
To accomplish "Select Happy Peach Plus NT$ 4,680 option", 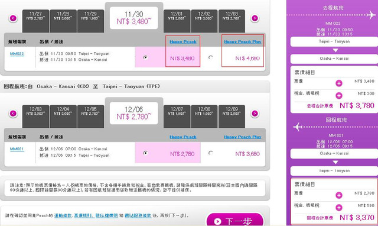I will 210,57.
